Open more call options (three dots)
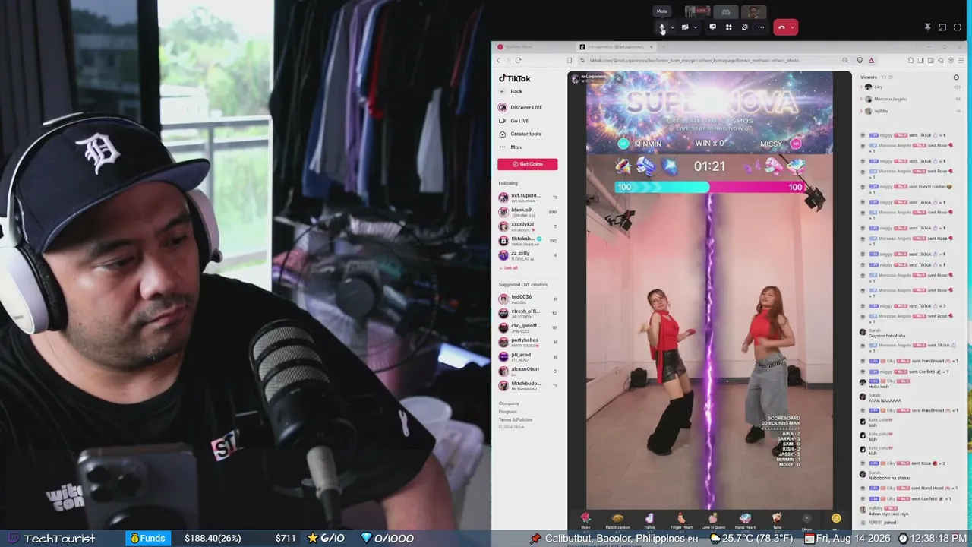The height and width of the screenshot is (547, 972). coord(761,27)
